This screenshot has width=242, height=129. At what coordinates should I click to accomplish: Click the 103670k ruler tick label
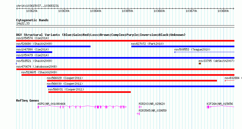click(x=191, y=11)
